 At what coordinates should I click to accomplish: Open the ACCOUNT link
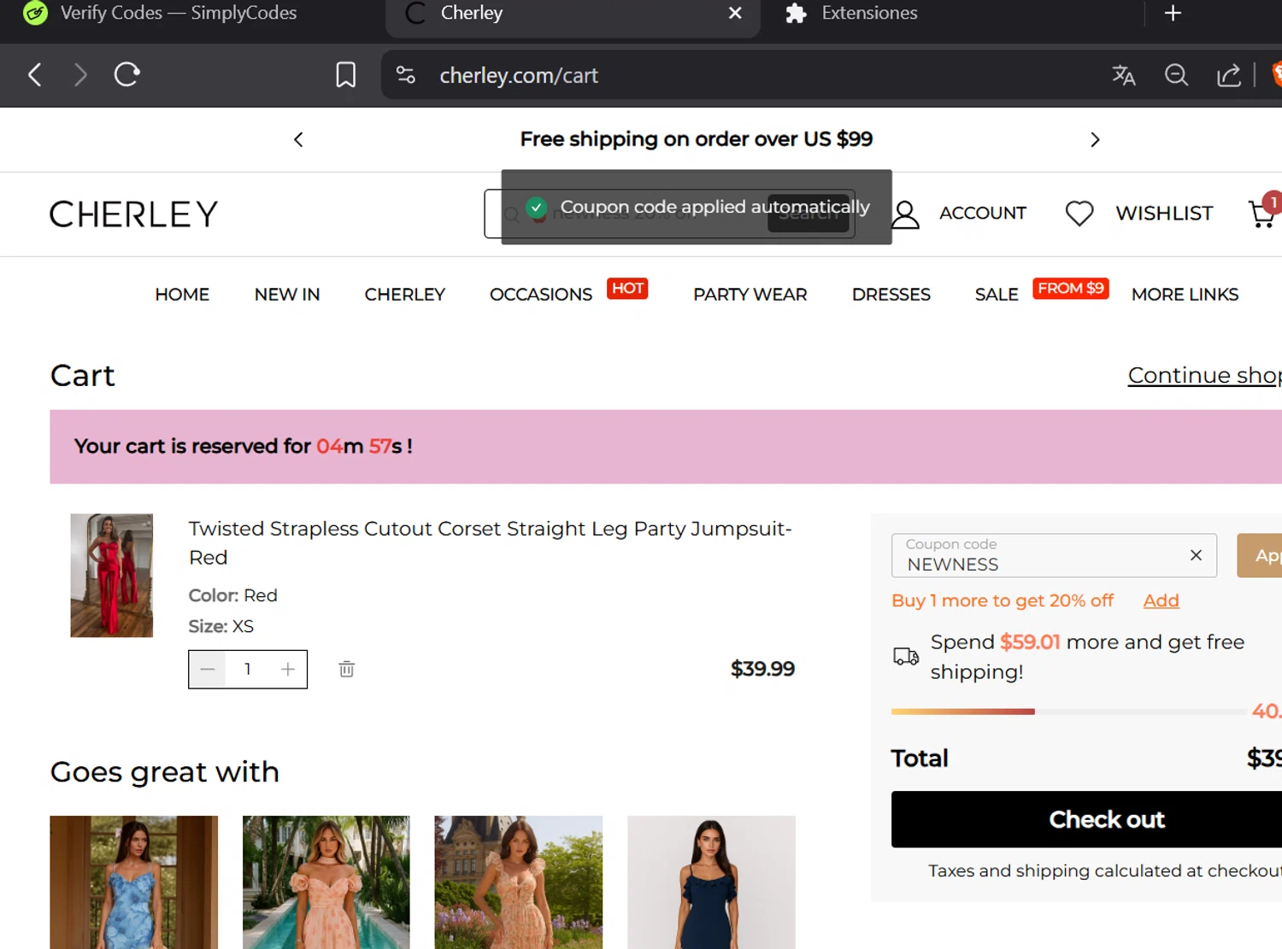tap(983, 214)
